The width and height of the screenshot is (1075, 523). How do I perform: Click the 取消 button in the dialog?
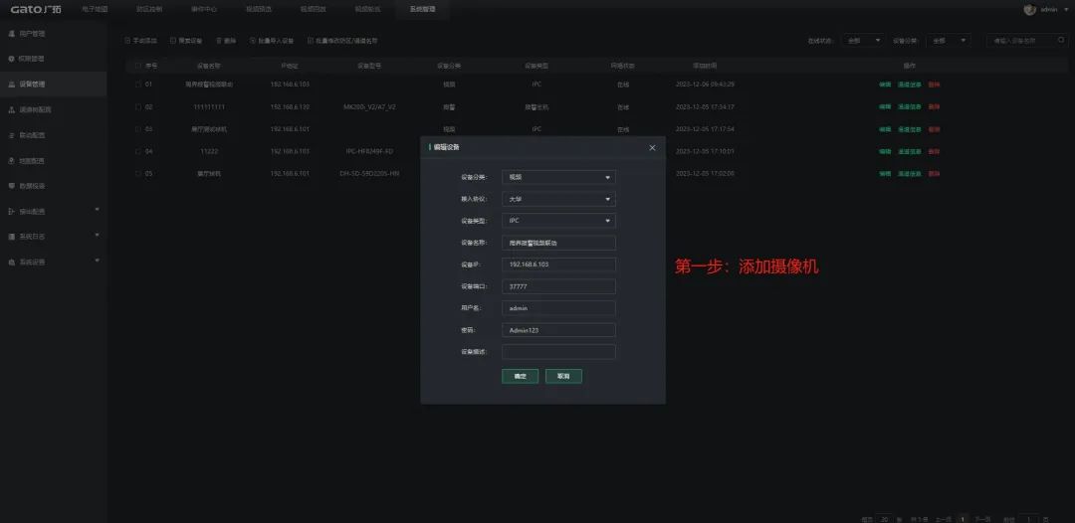click(x=563, y=377)
